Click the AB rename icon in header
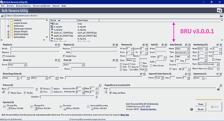Viewport: 224px width, 121px height. 219,10
